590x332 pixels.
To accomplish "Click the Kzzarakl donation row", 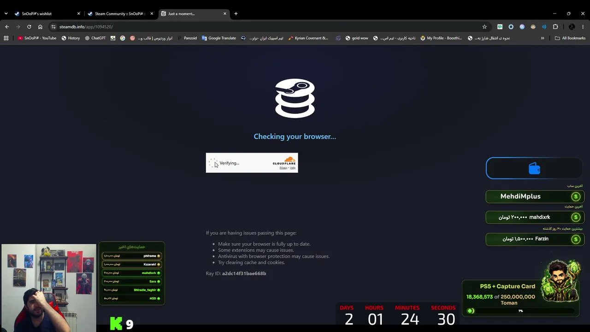I will click(x=132, y=264).
